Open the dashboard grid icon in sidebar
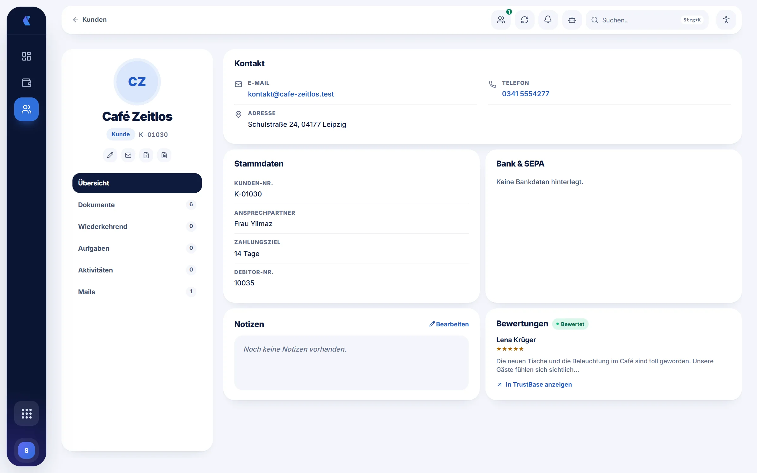The height and width of the screenshot is (473, 757). tap(26, 56)
